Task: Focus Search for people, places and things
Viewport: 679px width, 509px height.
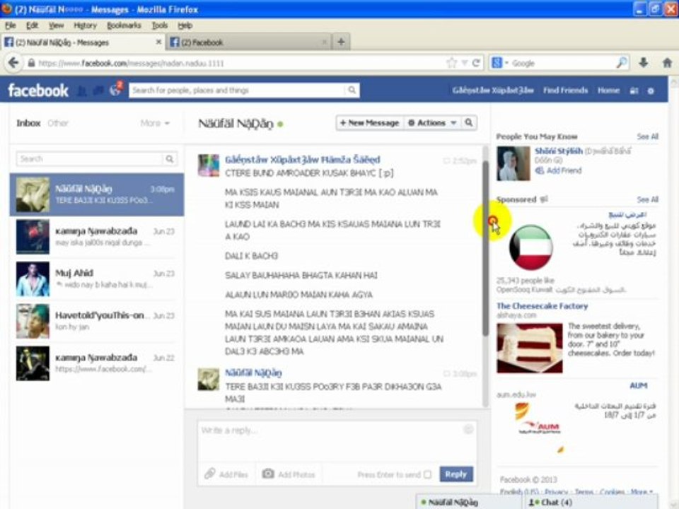Action: pyautogui.click(x=238, y=90)
